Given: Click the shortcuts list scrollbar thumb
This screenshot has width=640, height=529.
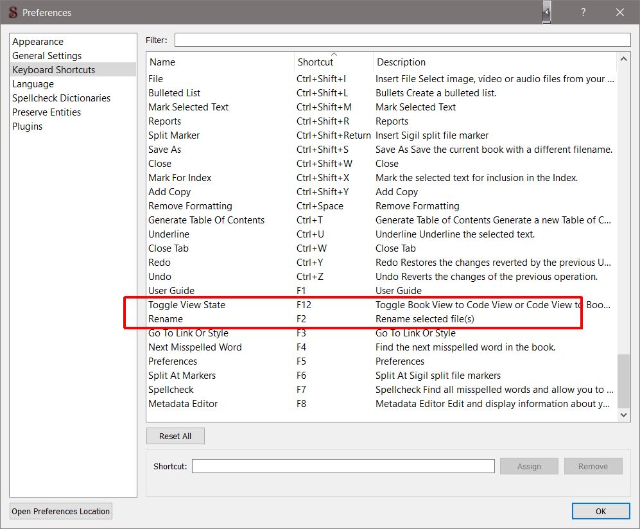Looking at the screenshot, I should point(623,381).
